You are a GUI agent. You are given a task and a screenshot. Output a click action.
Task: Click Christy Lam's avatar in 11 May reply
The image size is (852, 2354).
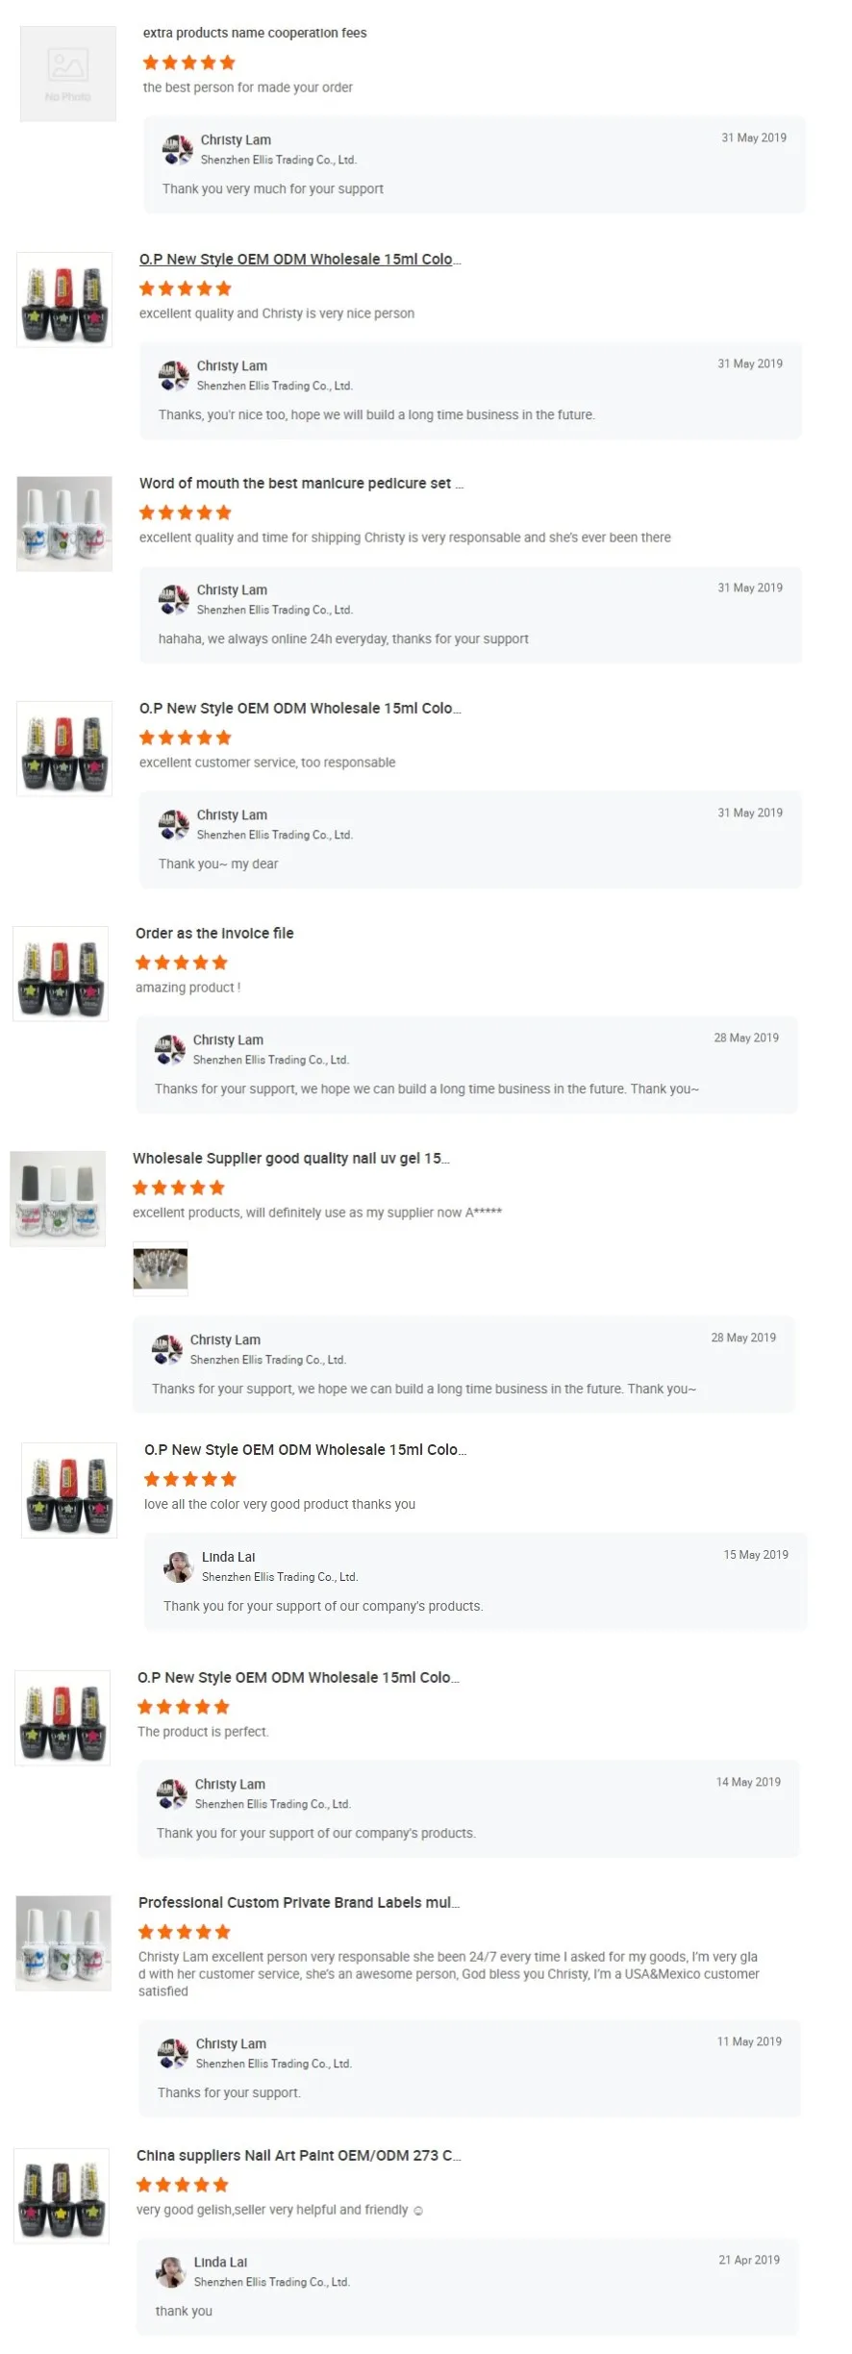(x=172, y=2053)
